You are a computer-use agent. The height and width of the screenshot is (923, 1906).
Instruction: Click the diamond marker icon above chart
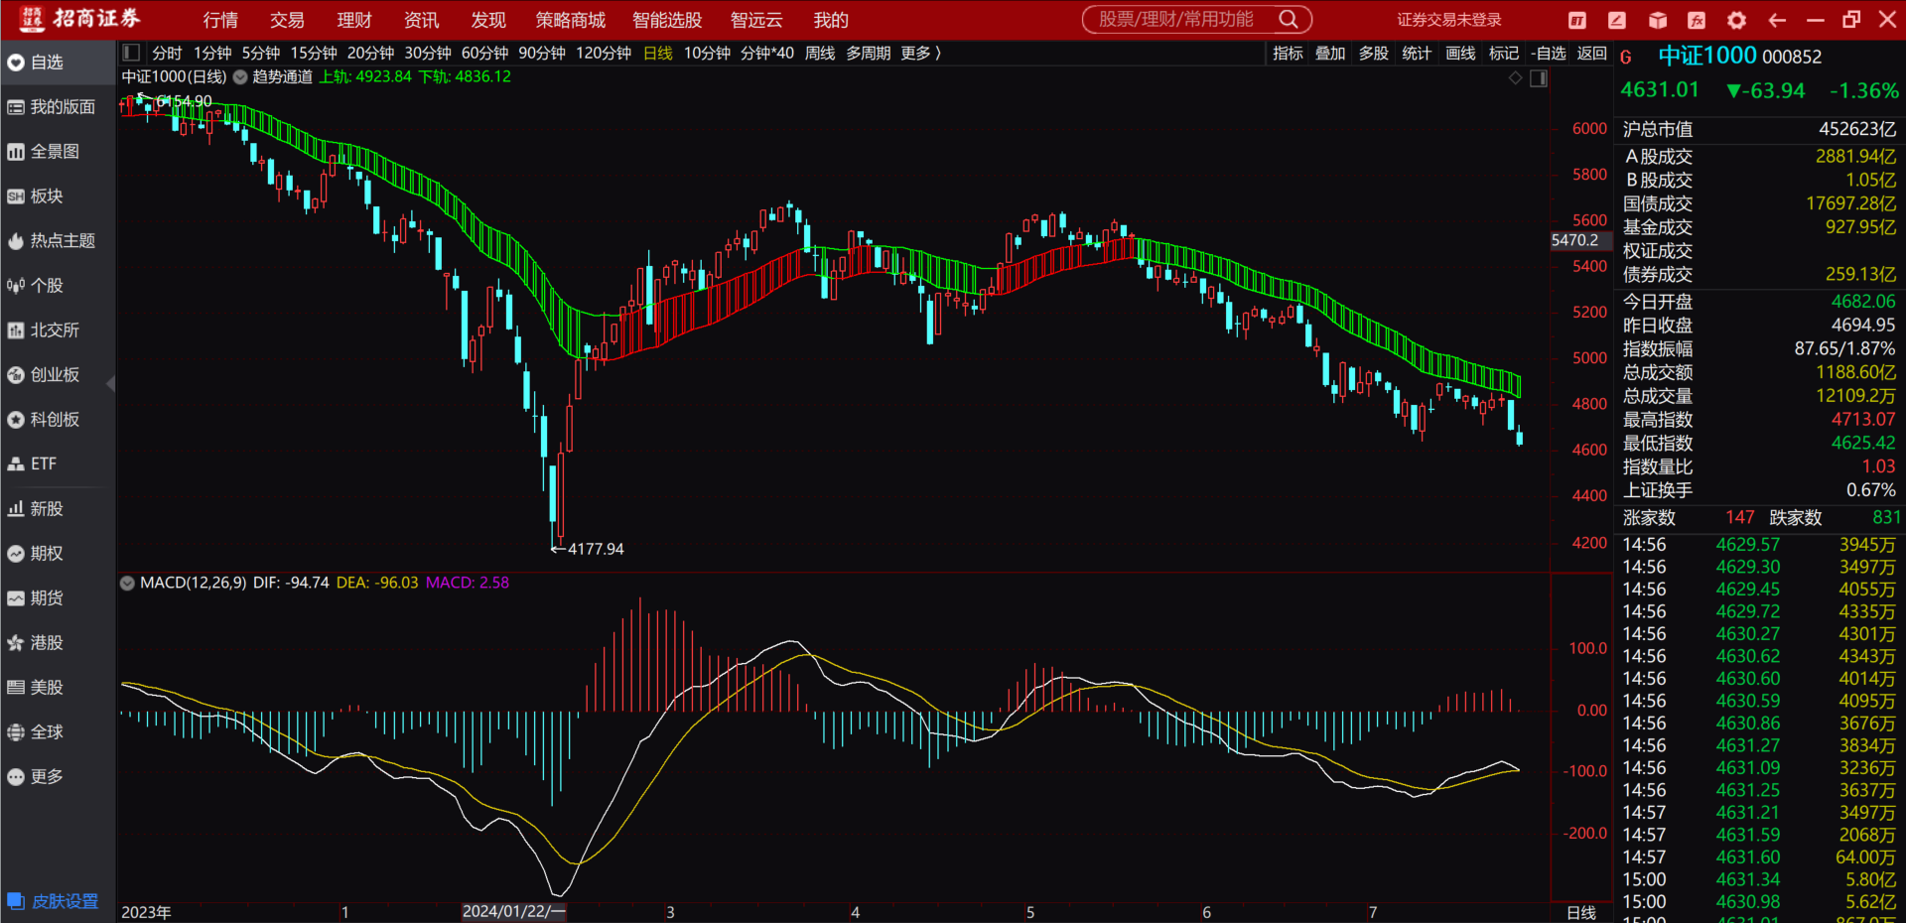[x=1515, y=77]
